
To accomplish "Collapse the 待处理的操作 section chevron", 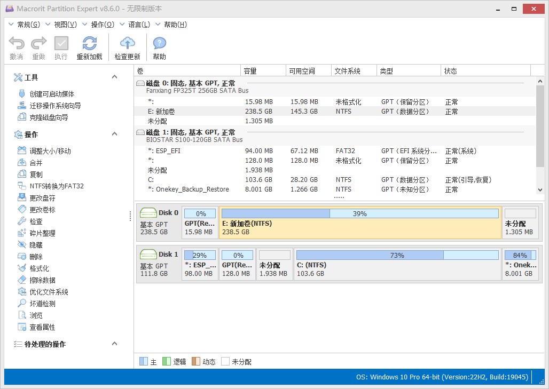I will [114, 344].
